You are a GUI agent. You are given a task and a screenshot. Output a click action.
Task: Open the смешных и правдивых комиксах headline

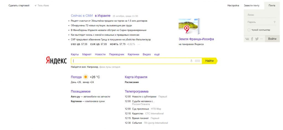click(105, 35)
